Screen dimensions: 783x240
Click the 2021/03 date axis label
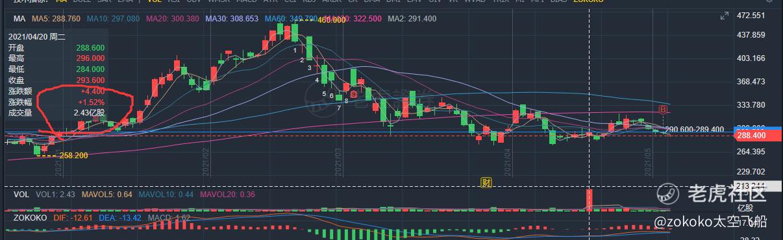click(338, 163)
